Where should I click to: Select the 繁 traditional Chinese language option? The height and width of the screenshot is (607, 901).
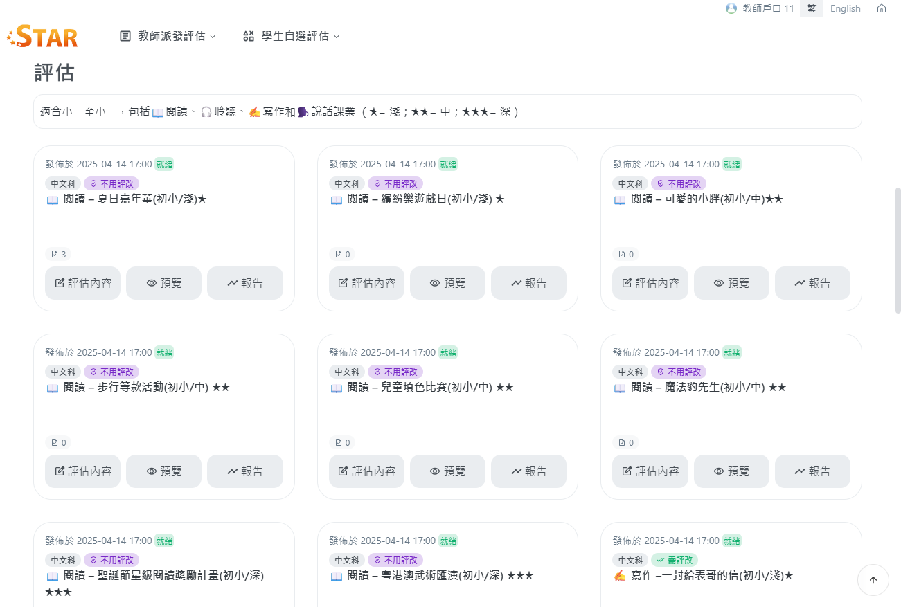click(x=811, y=8)
